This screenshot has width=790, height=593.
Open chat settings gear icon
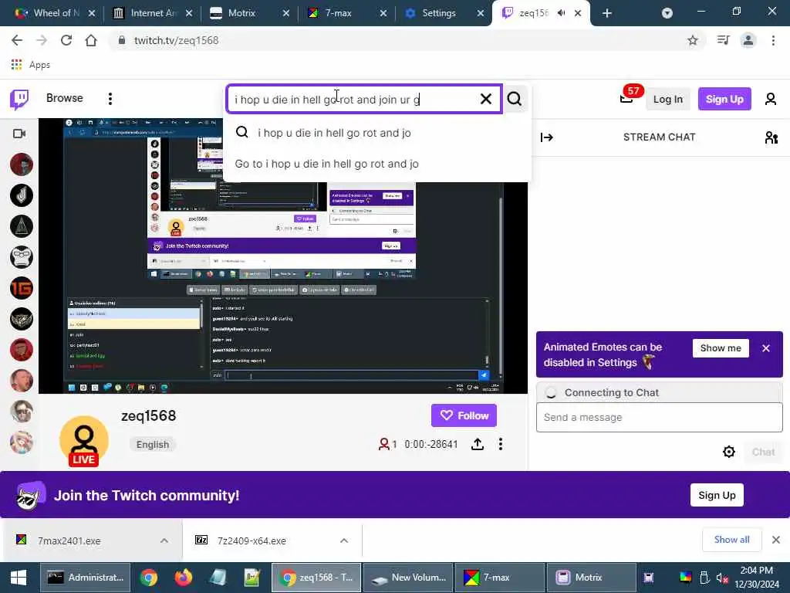[x=728, y=452]
